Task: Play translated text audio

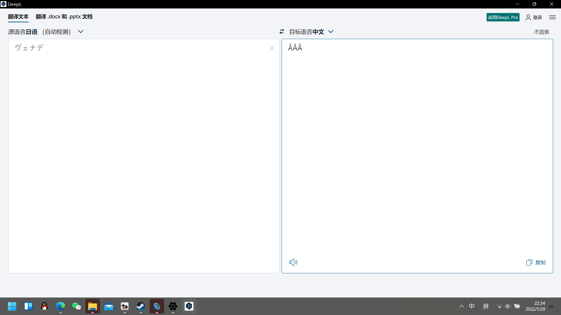Action: 293,262
